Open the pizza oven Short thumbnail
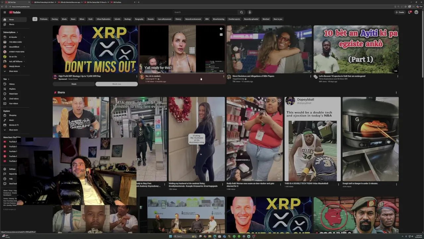The height and width of the screenshot is (239, 424). tap(371, 139)
